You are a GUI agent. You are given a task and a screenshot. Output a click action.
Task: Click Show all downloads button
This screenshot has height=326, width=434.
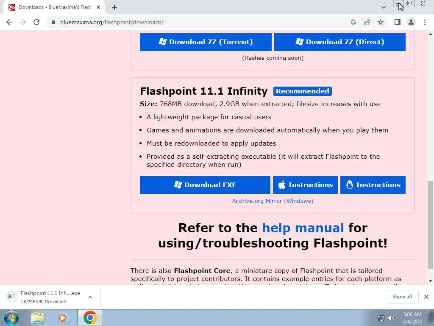coord(402,297)
